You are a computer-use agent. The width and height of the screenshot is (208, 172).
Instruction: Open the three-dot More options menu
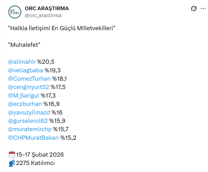point(203,9)
